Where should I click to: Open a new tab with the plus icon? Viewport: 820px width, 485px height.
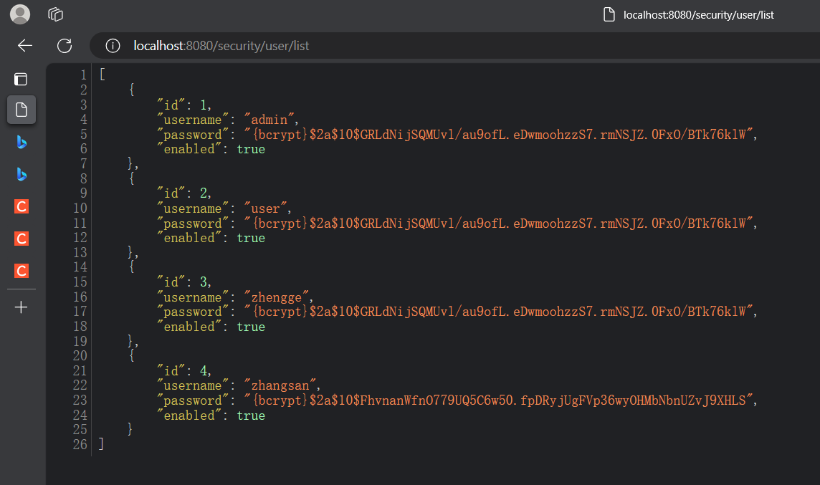click(x=22, y=307)
